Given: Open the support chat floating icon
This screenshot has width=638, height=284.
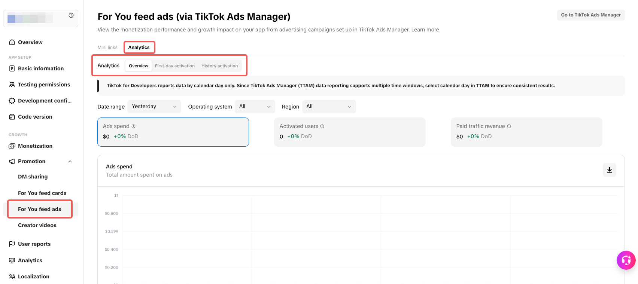Looking at the screenshot, I should coord(626,260).
